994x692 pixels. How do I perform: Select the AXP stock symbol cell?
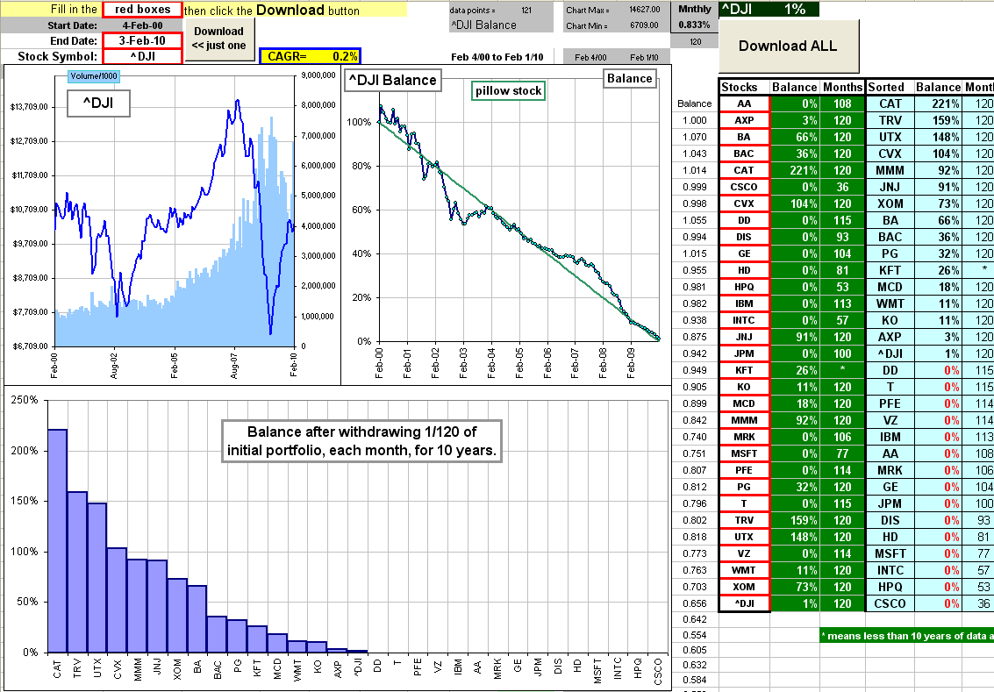pos(744,120)
